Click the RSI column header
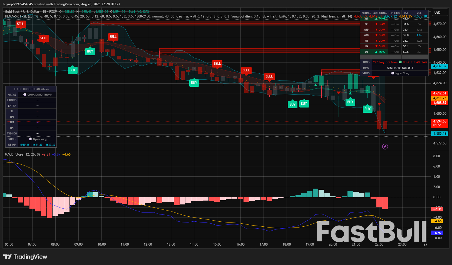Image resolution: width=452 pixels, height=265 pixels. click(x=406, y=13)
